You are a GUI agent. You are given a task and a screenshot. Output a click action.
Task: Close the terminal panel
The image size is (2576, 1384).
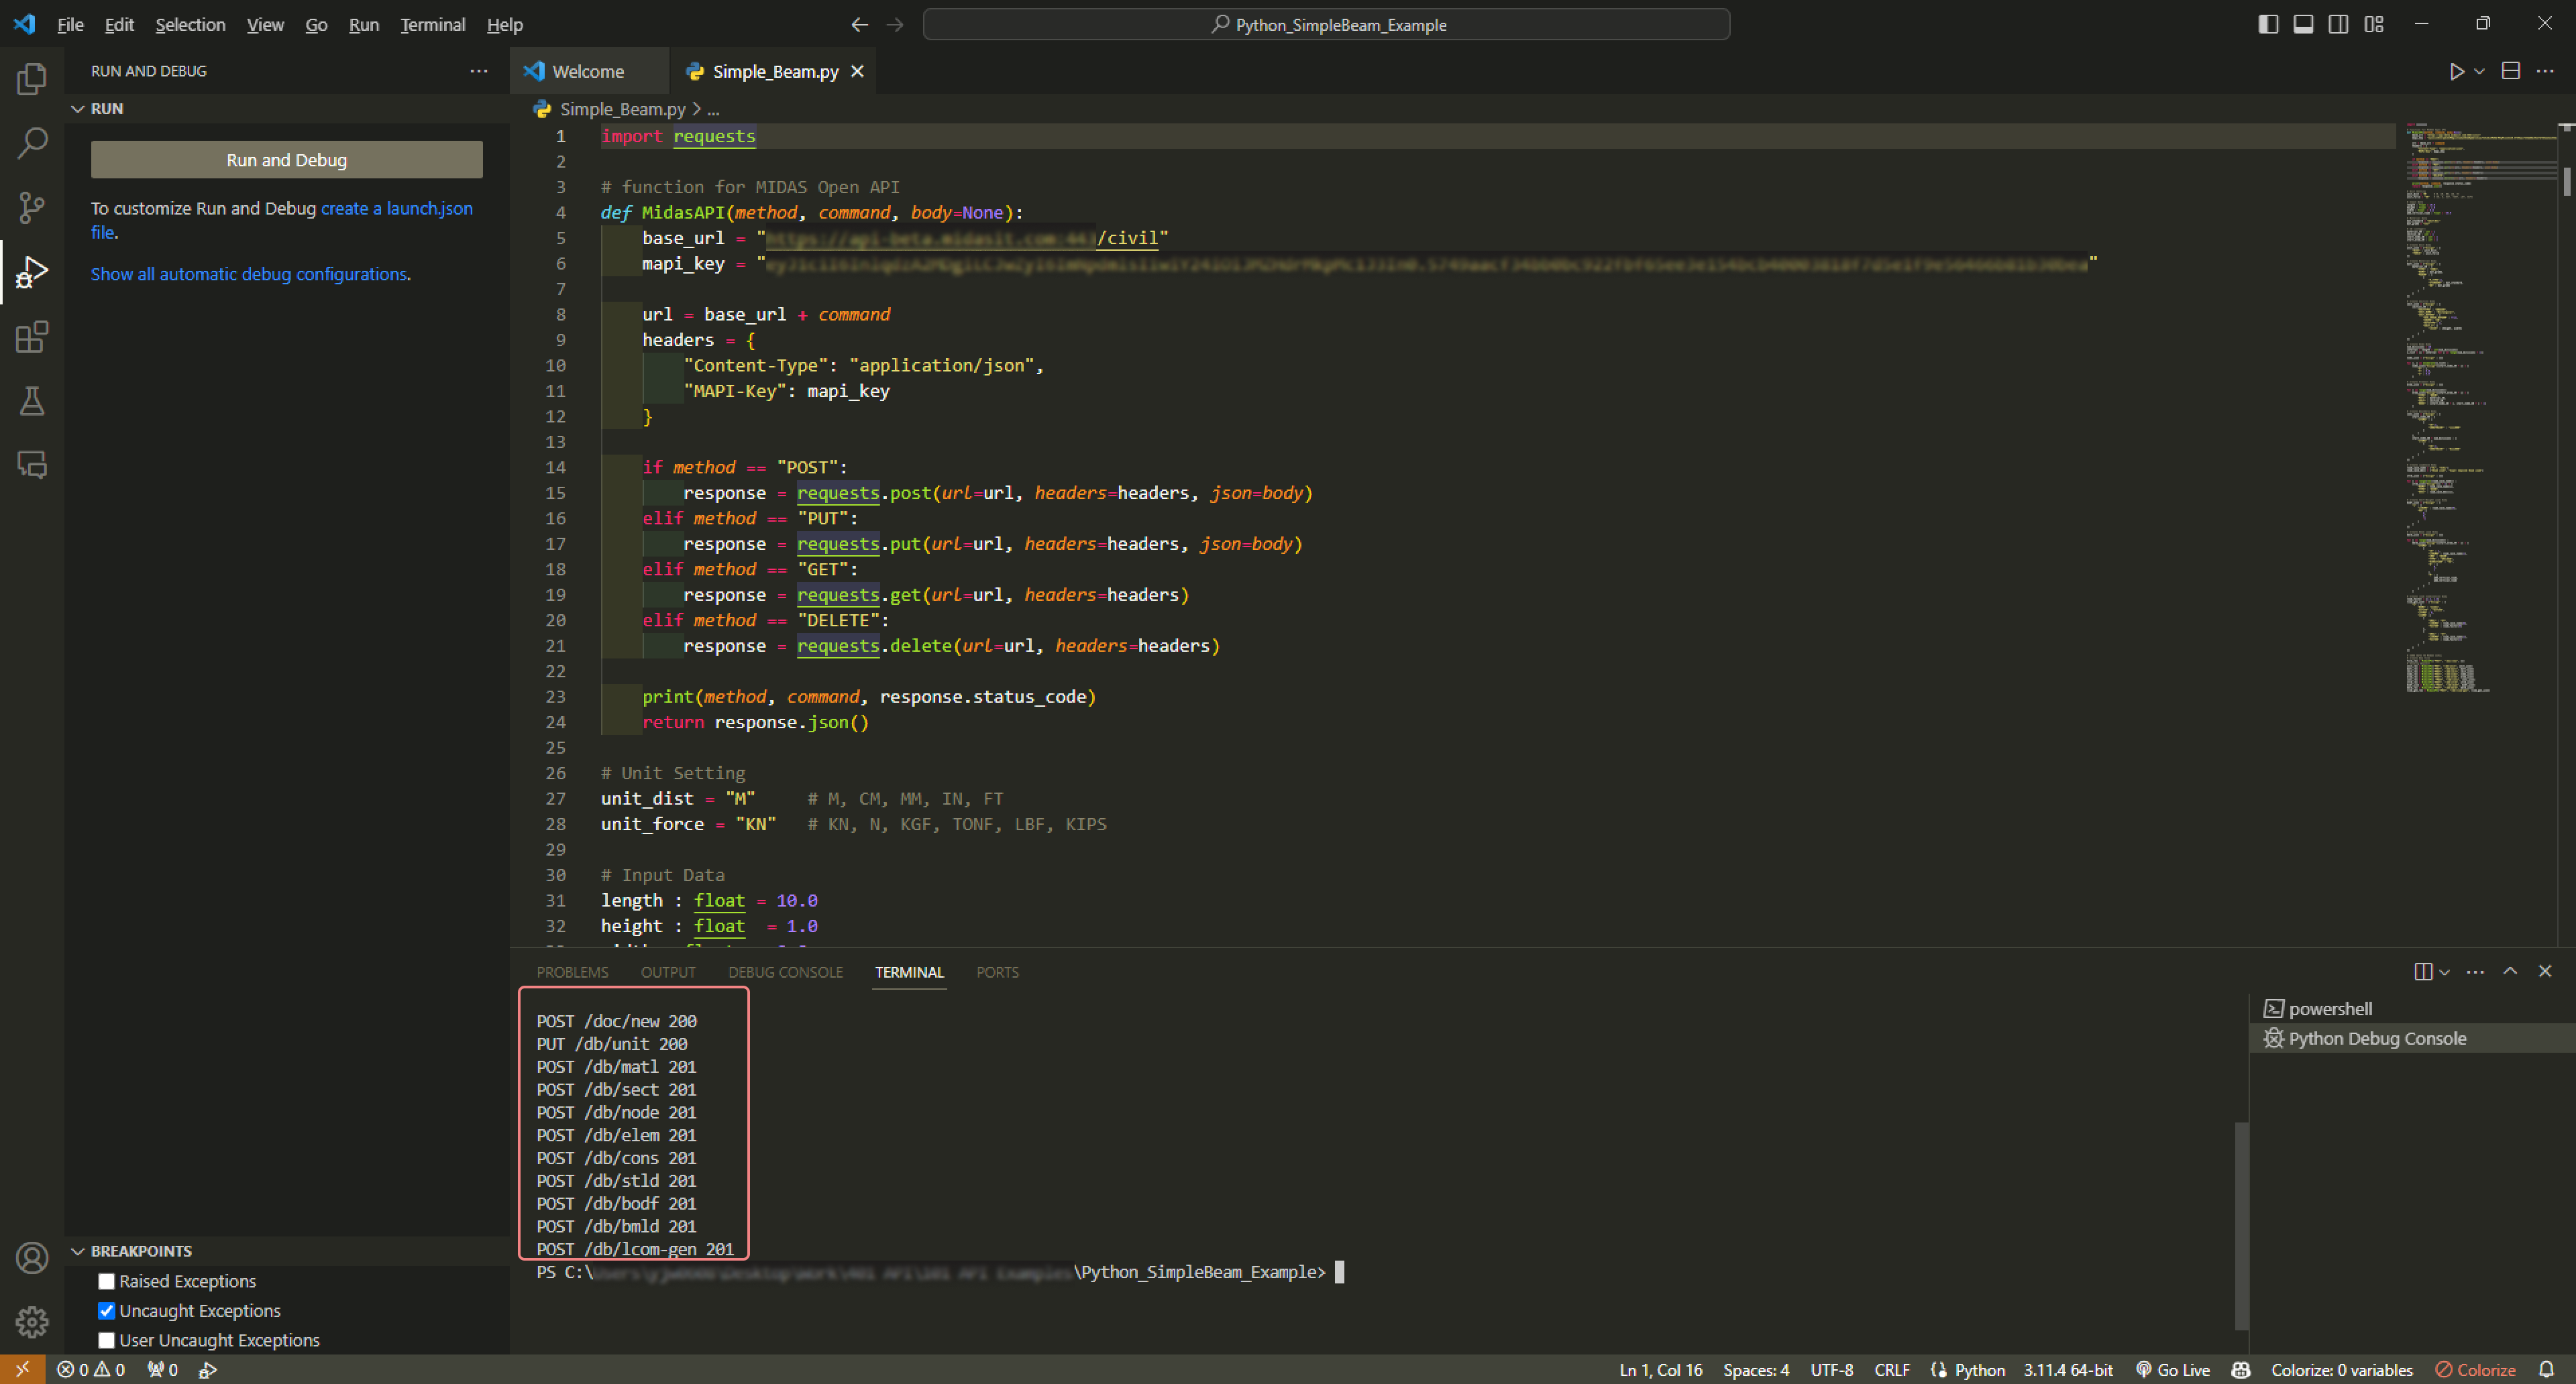tap(2545, 972)
